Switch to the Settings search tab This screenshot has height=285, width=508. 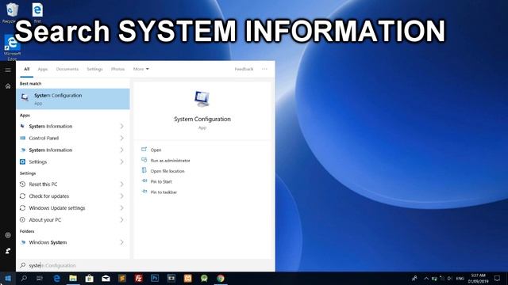[x=94, y=69]
